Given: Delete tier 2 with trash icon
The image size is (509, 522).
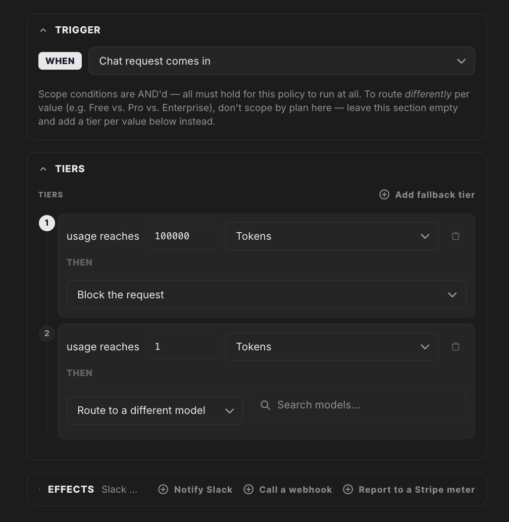Looking at the screenshot, I should [x=455, y=346].
